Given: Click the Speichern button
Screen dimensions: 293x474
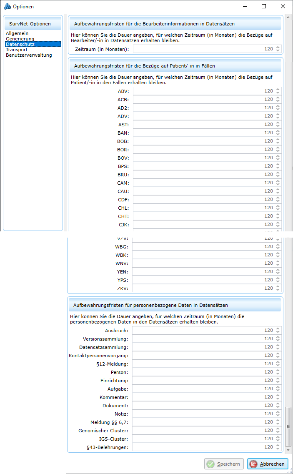Looking at the screenshot, I should pos(224,464).
